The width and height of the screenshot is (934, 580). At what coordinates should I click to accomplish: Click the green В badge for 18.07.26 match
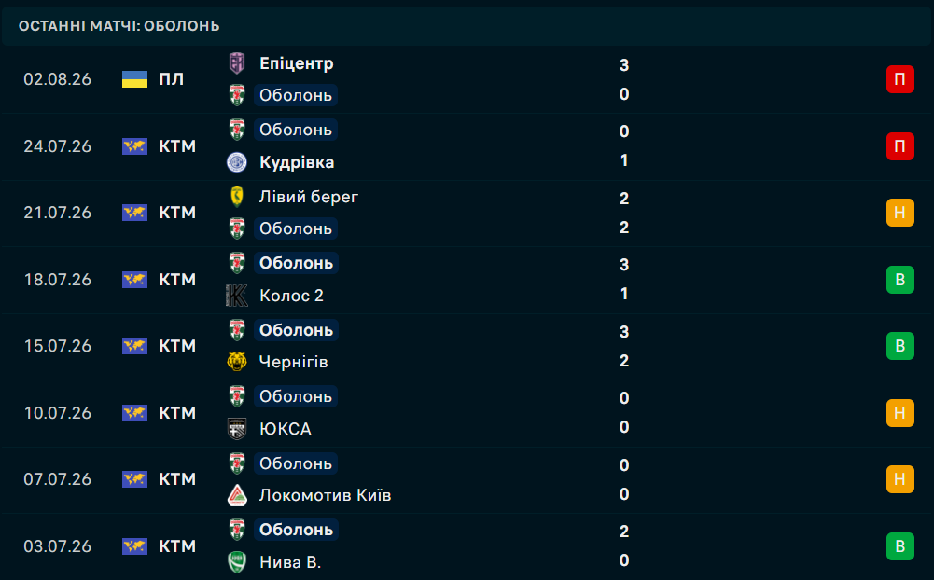[900, 280]
